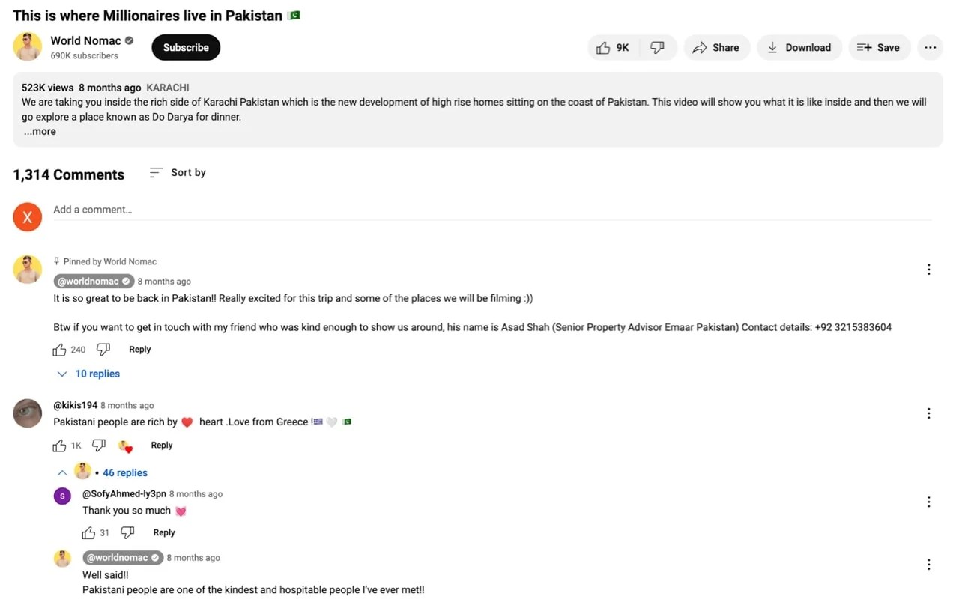The height and width of the screenshot is (599, 953).
Task: Save video to a playlist
Action: point(878,48)
